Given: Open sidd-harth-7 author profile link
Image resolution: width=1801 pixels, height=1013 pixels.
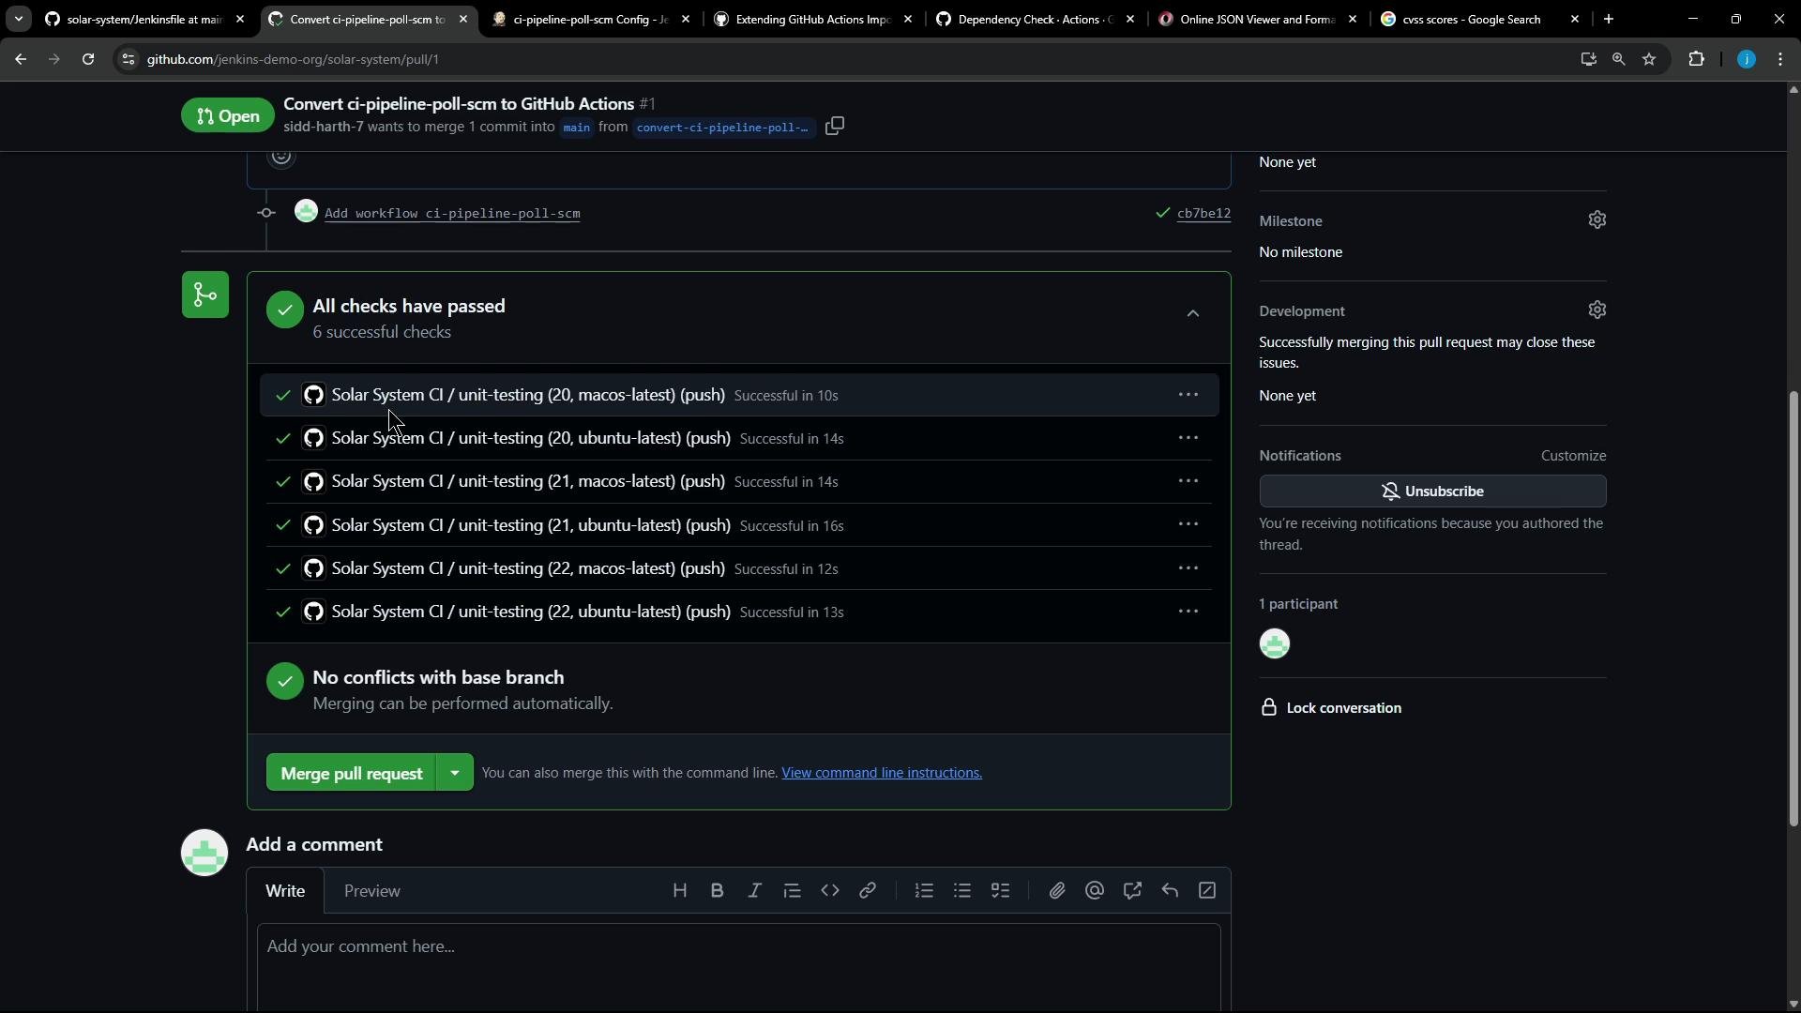Looking at the screenshot, I should point(324,127).
